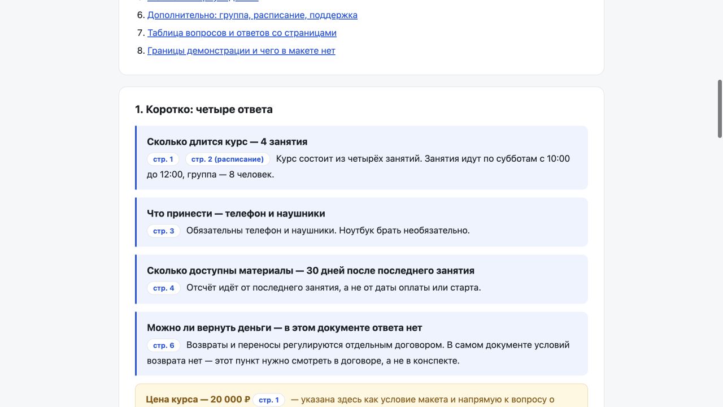Click the "стр. 6" page badge about refunds
The width and height of the screenshot is (723, 407).
click(164, 345)
